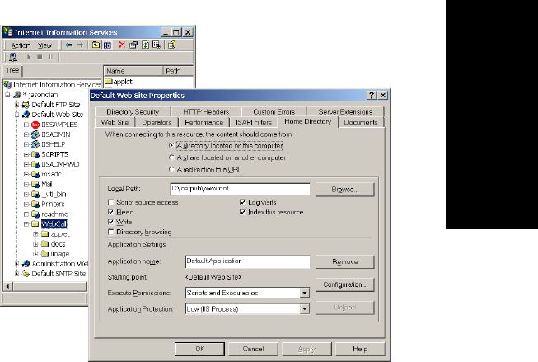Toggle the Log visits checkbox
The height and width of the screenshot is (362, 538).
tap(242, 202)
